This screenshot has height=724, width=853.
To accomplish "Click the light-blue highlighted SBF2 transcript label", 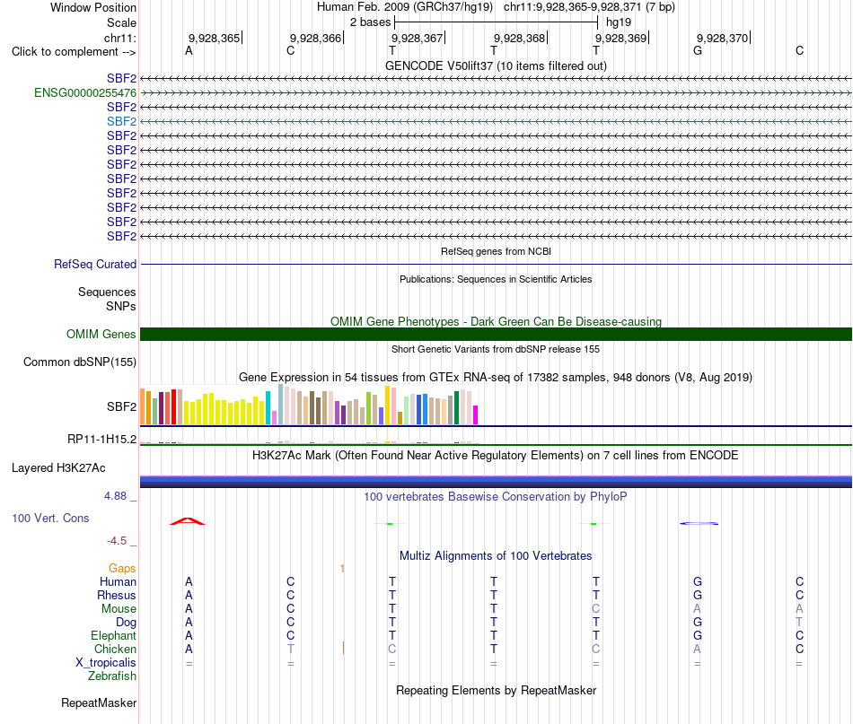I will [x=121, y=121].
